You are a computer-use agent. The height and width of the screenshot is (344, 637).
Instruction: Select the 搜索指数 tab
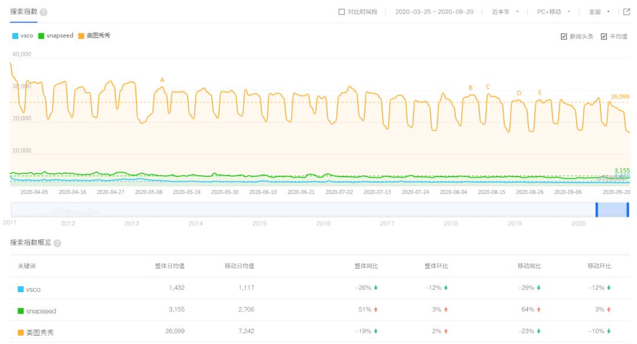coord(24,12)
